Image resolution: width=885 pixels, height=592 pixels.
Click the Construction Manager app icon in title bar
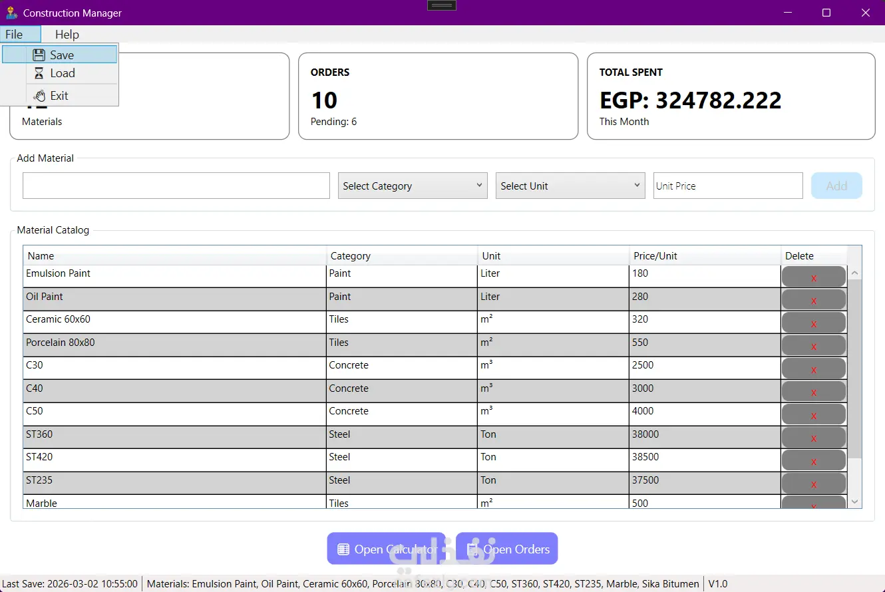pos(11,13)
